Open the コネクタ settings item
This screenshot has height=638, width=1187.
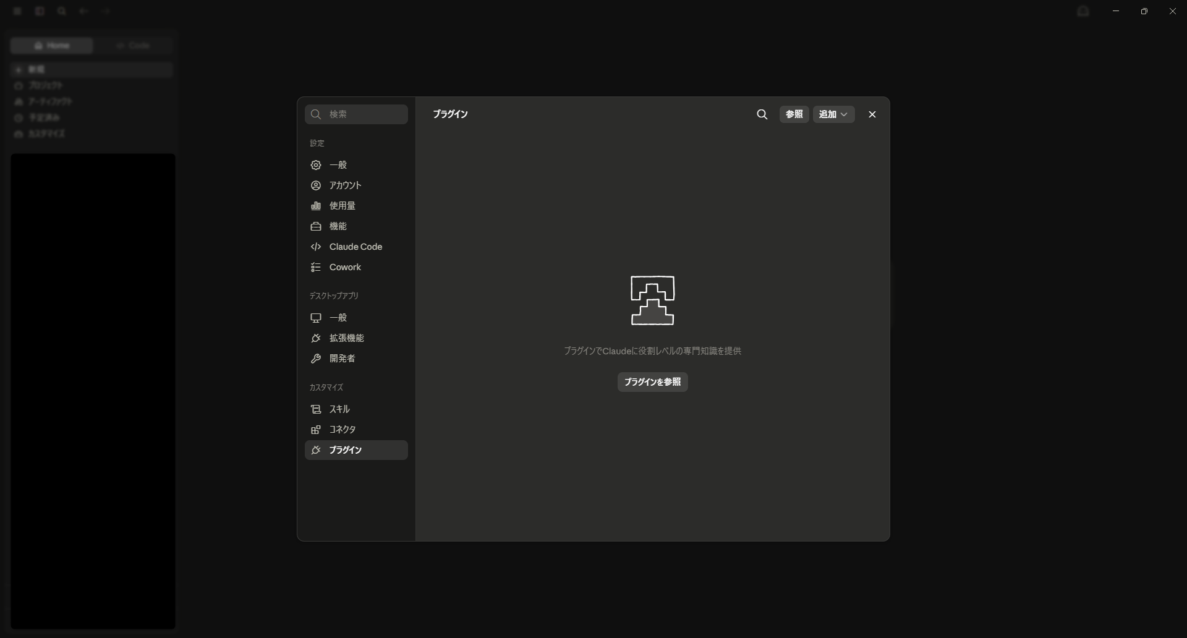[x=356, y=430]
